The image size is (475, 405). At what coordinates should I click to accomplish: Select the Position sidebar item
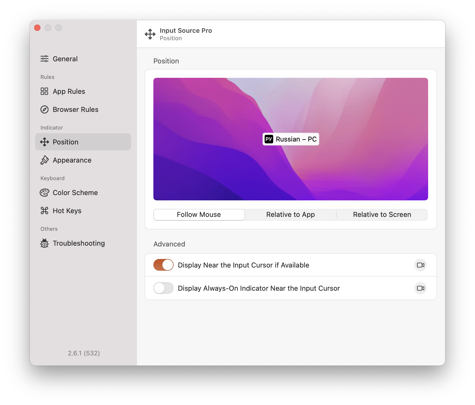pos(83,142)
